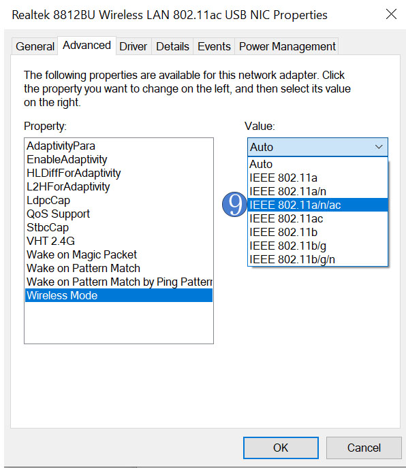
Task: Choose IEEE 802.11b/g/n option
Action: coord(317,259)
